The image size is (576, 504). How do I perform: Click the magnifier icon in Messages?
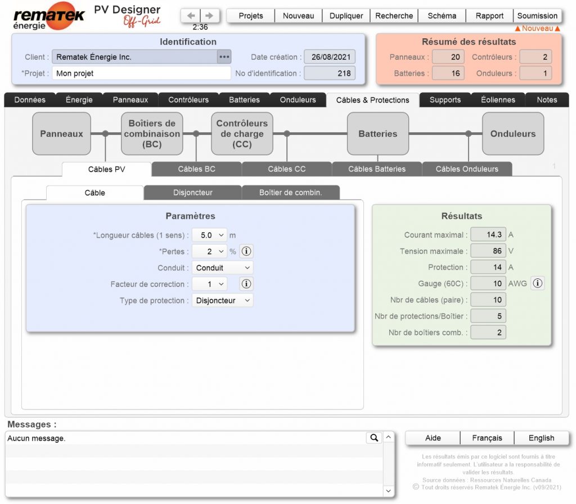click(x=373, y=438)
